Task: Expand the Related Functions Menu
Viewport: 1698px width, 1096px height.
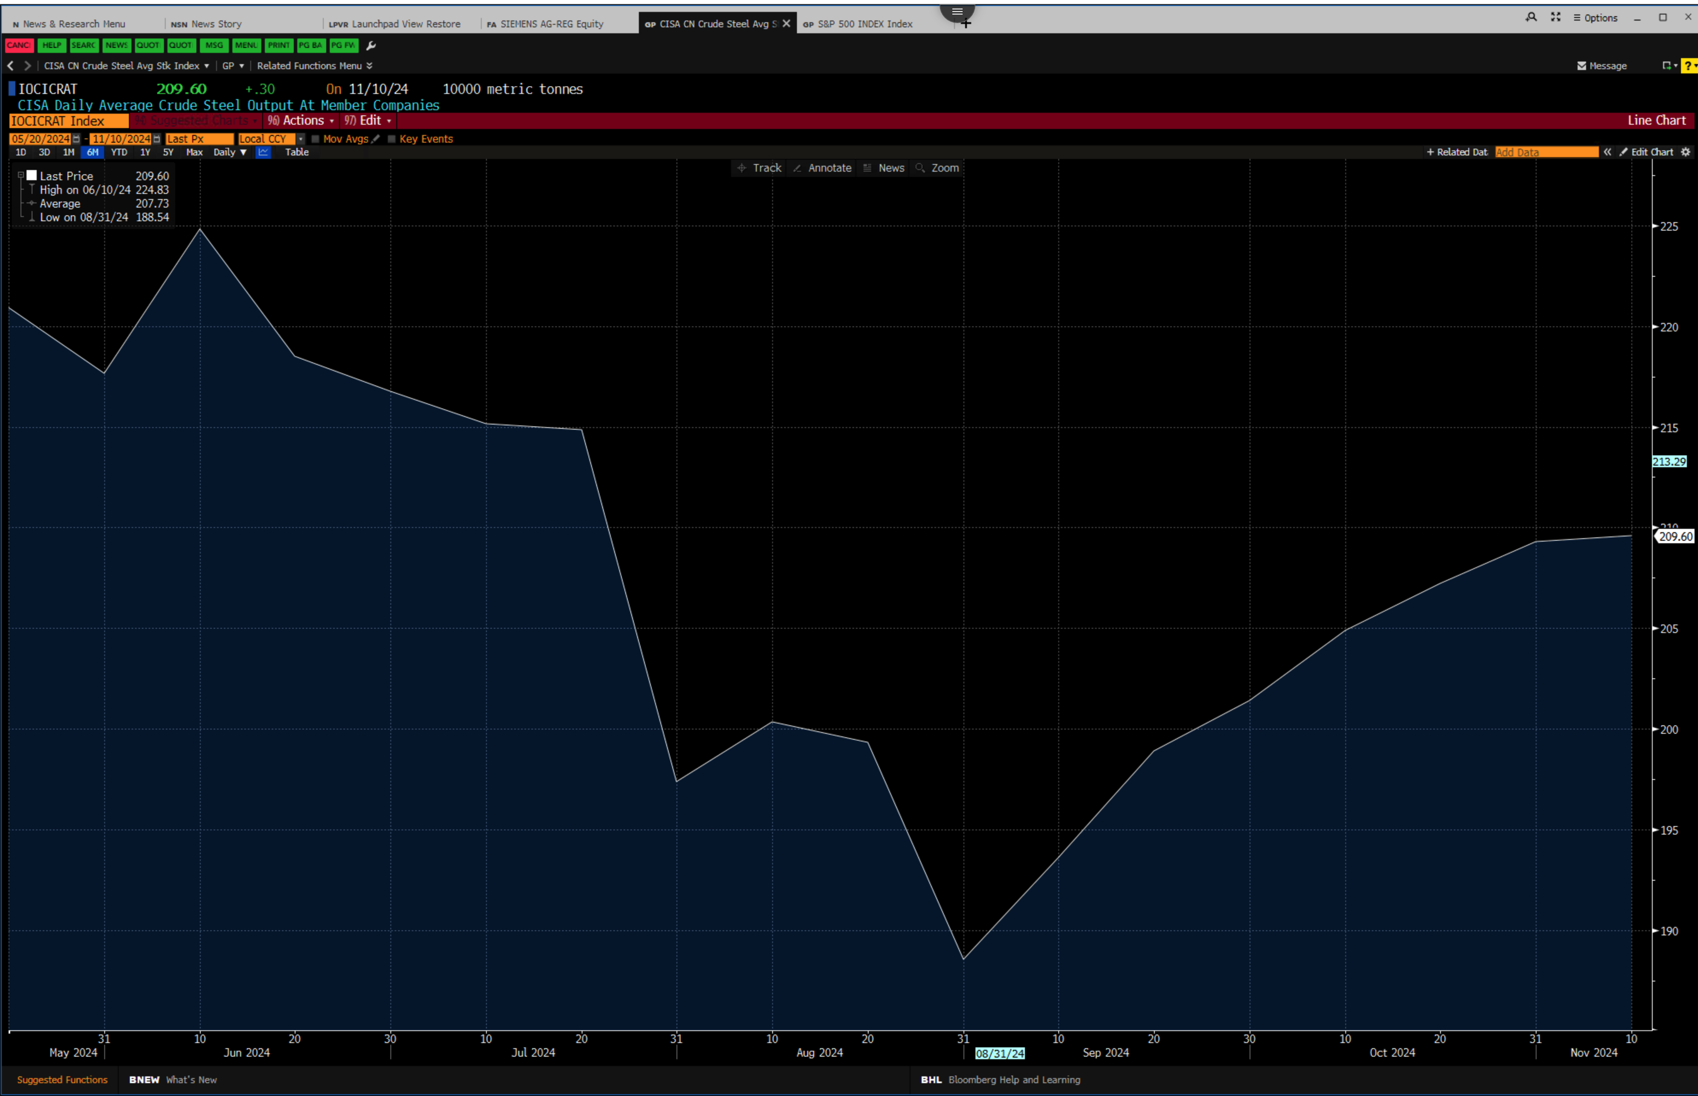Action: click(315, 65)
